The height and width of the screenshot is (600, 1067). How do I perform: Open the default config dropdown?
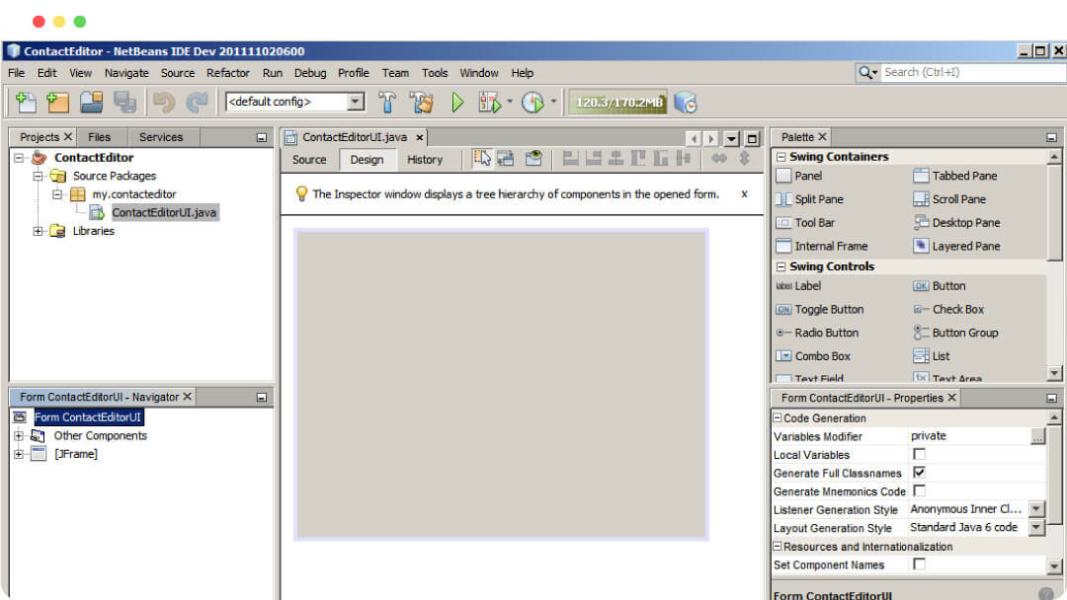point(356,102)
